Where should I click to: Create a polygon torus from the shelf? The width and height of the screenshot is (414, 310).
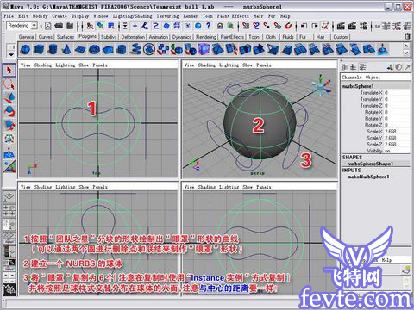click(94, 49)
